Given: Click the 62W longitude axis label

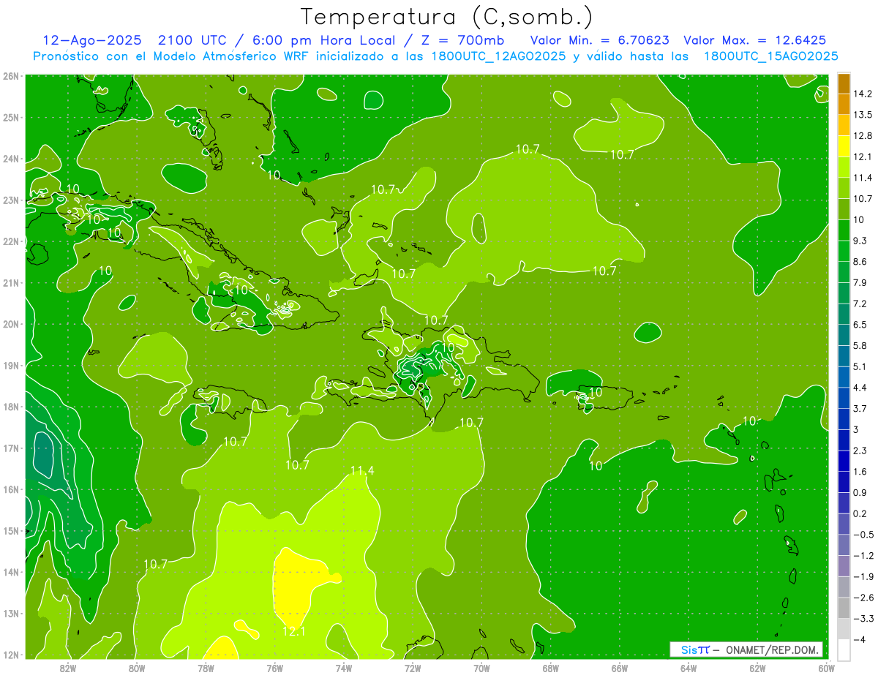Looking at the screenshot, I should tap(758, 668).
